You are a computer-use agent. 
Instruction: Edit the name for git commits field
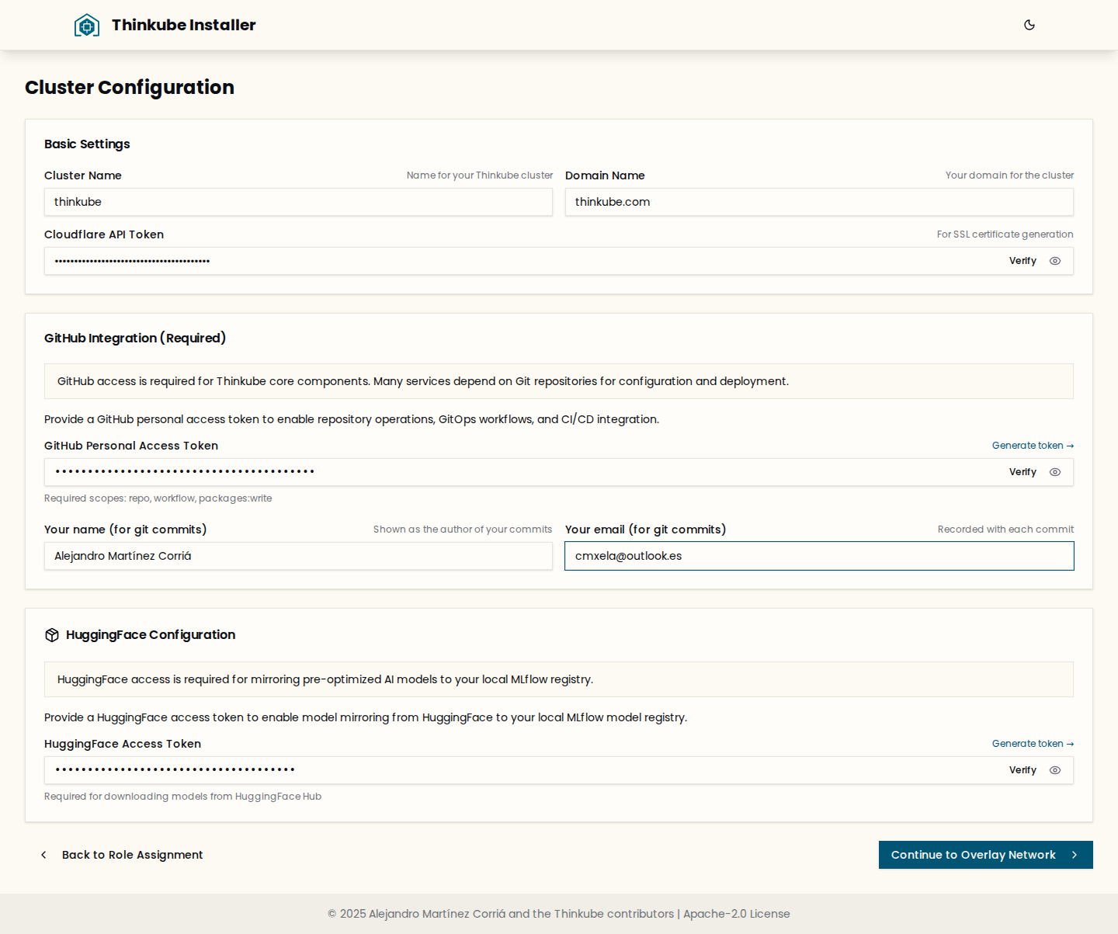[x=298, y=556]
